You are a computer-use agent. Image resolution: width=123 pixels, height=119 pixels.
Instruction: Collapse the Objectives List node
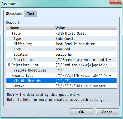9,65
